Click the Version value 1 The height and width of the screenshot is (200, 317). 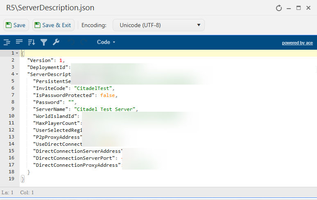click(61, 60)
